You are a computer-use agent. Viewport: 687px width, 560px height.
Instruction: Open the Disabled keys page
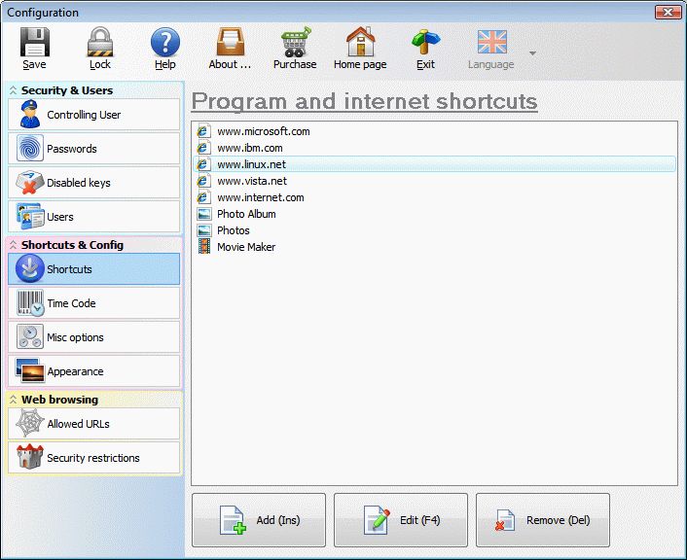[93, 183]
